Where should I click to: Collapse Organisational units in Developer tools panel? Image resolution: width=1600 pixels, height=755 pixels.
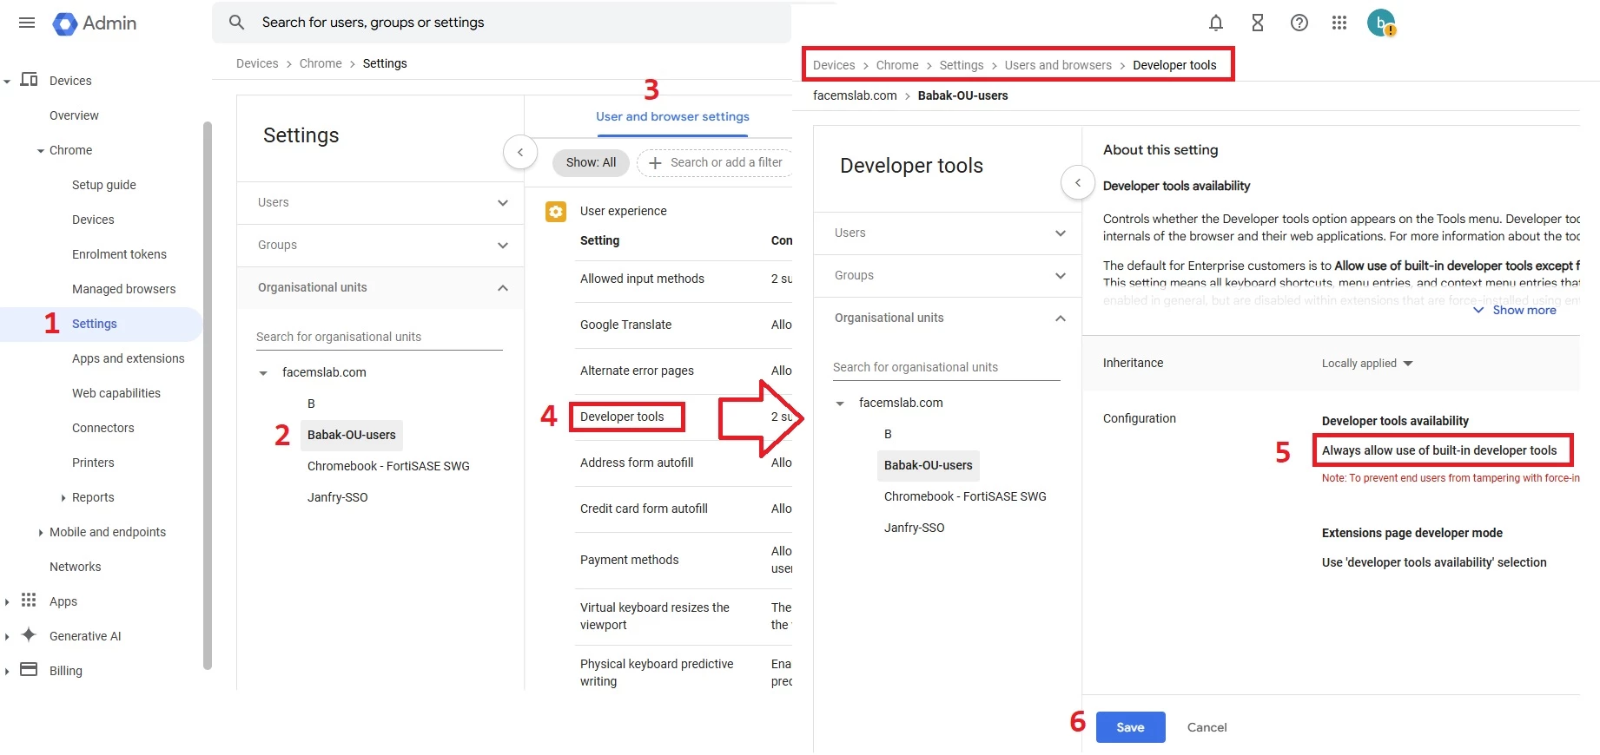click(x=948, y=318)
